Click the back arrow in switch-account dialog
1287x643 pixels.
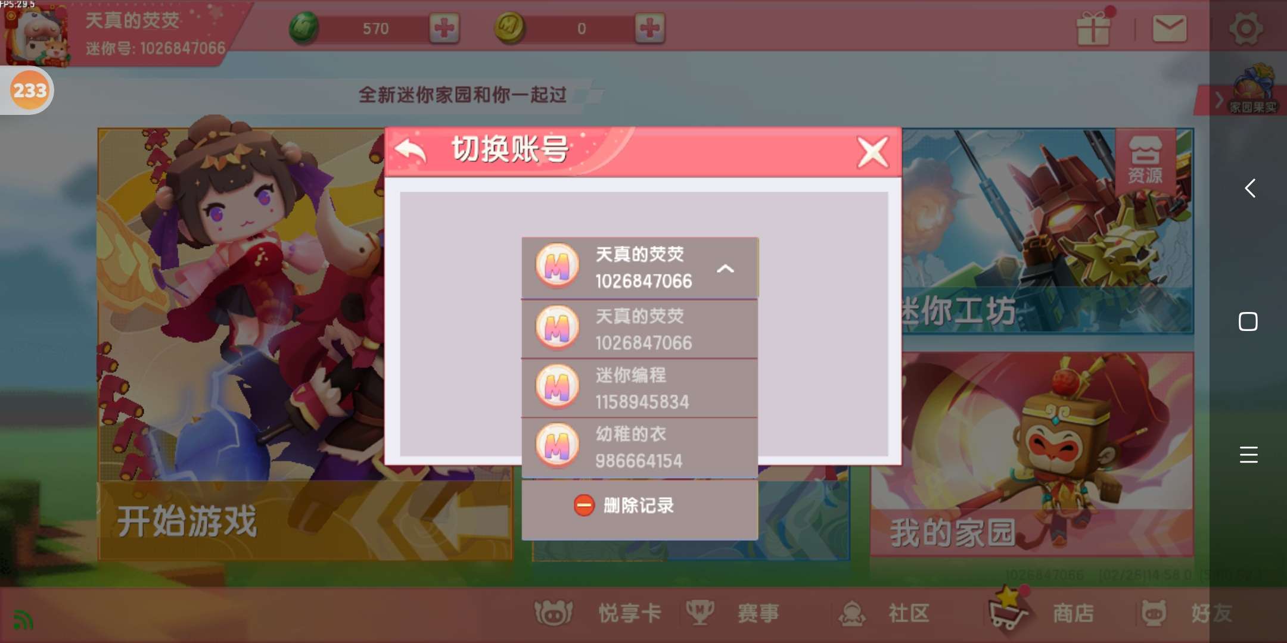click(x=411, y=151)
